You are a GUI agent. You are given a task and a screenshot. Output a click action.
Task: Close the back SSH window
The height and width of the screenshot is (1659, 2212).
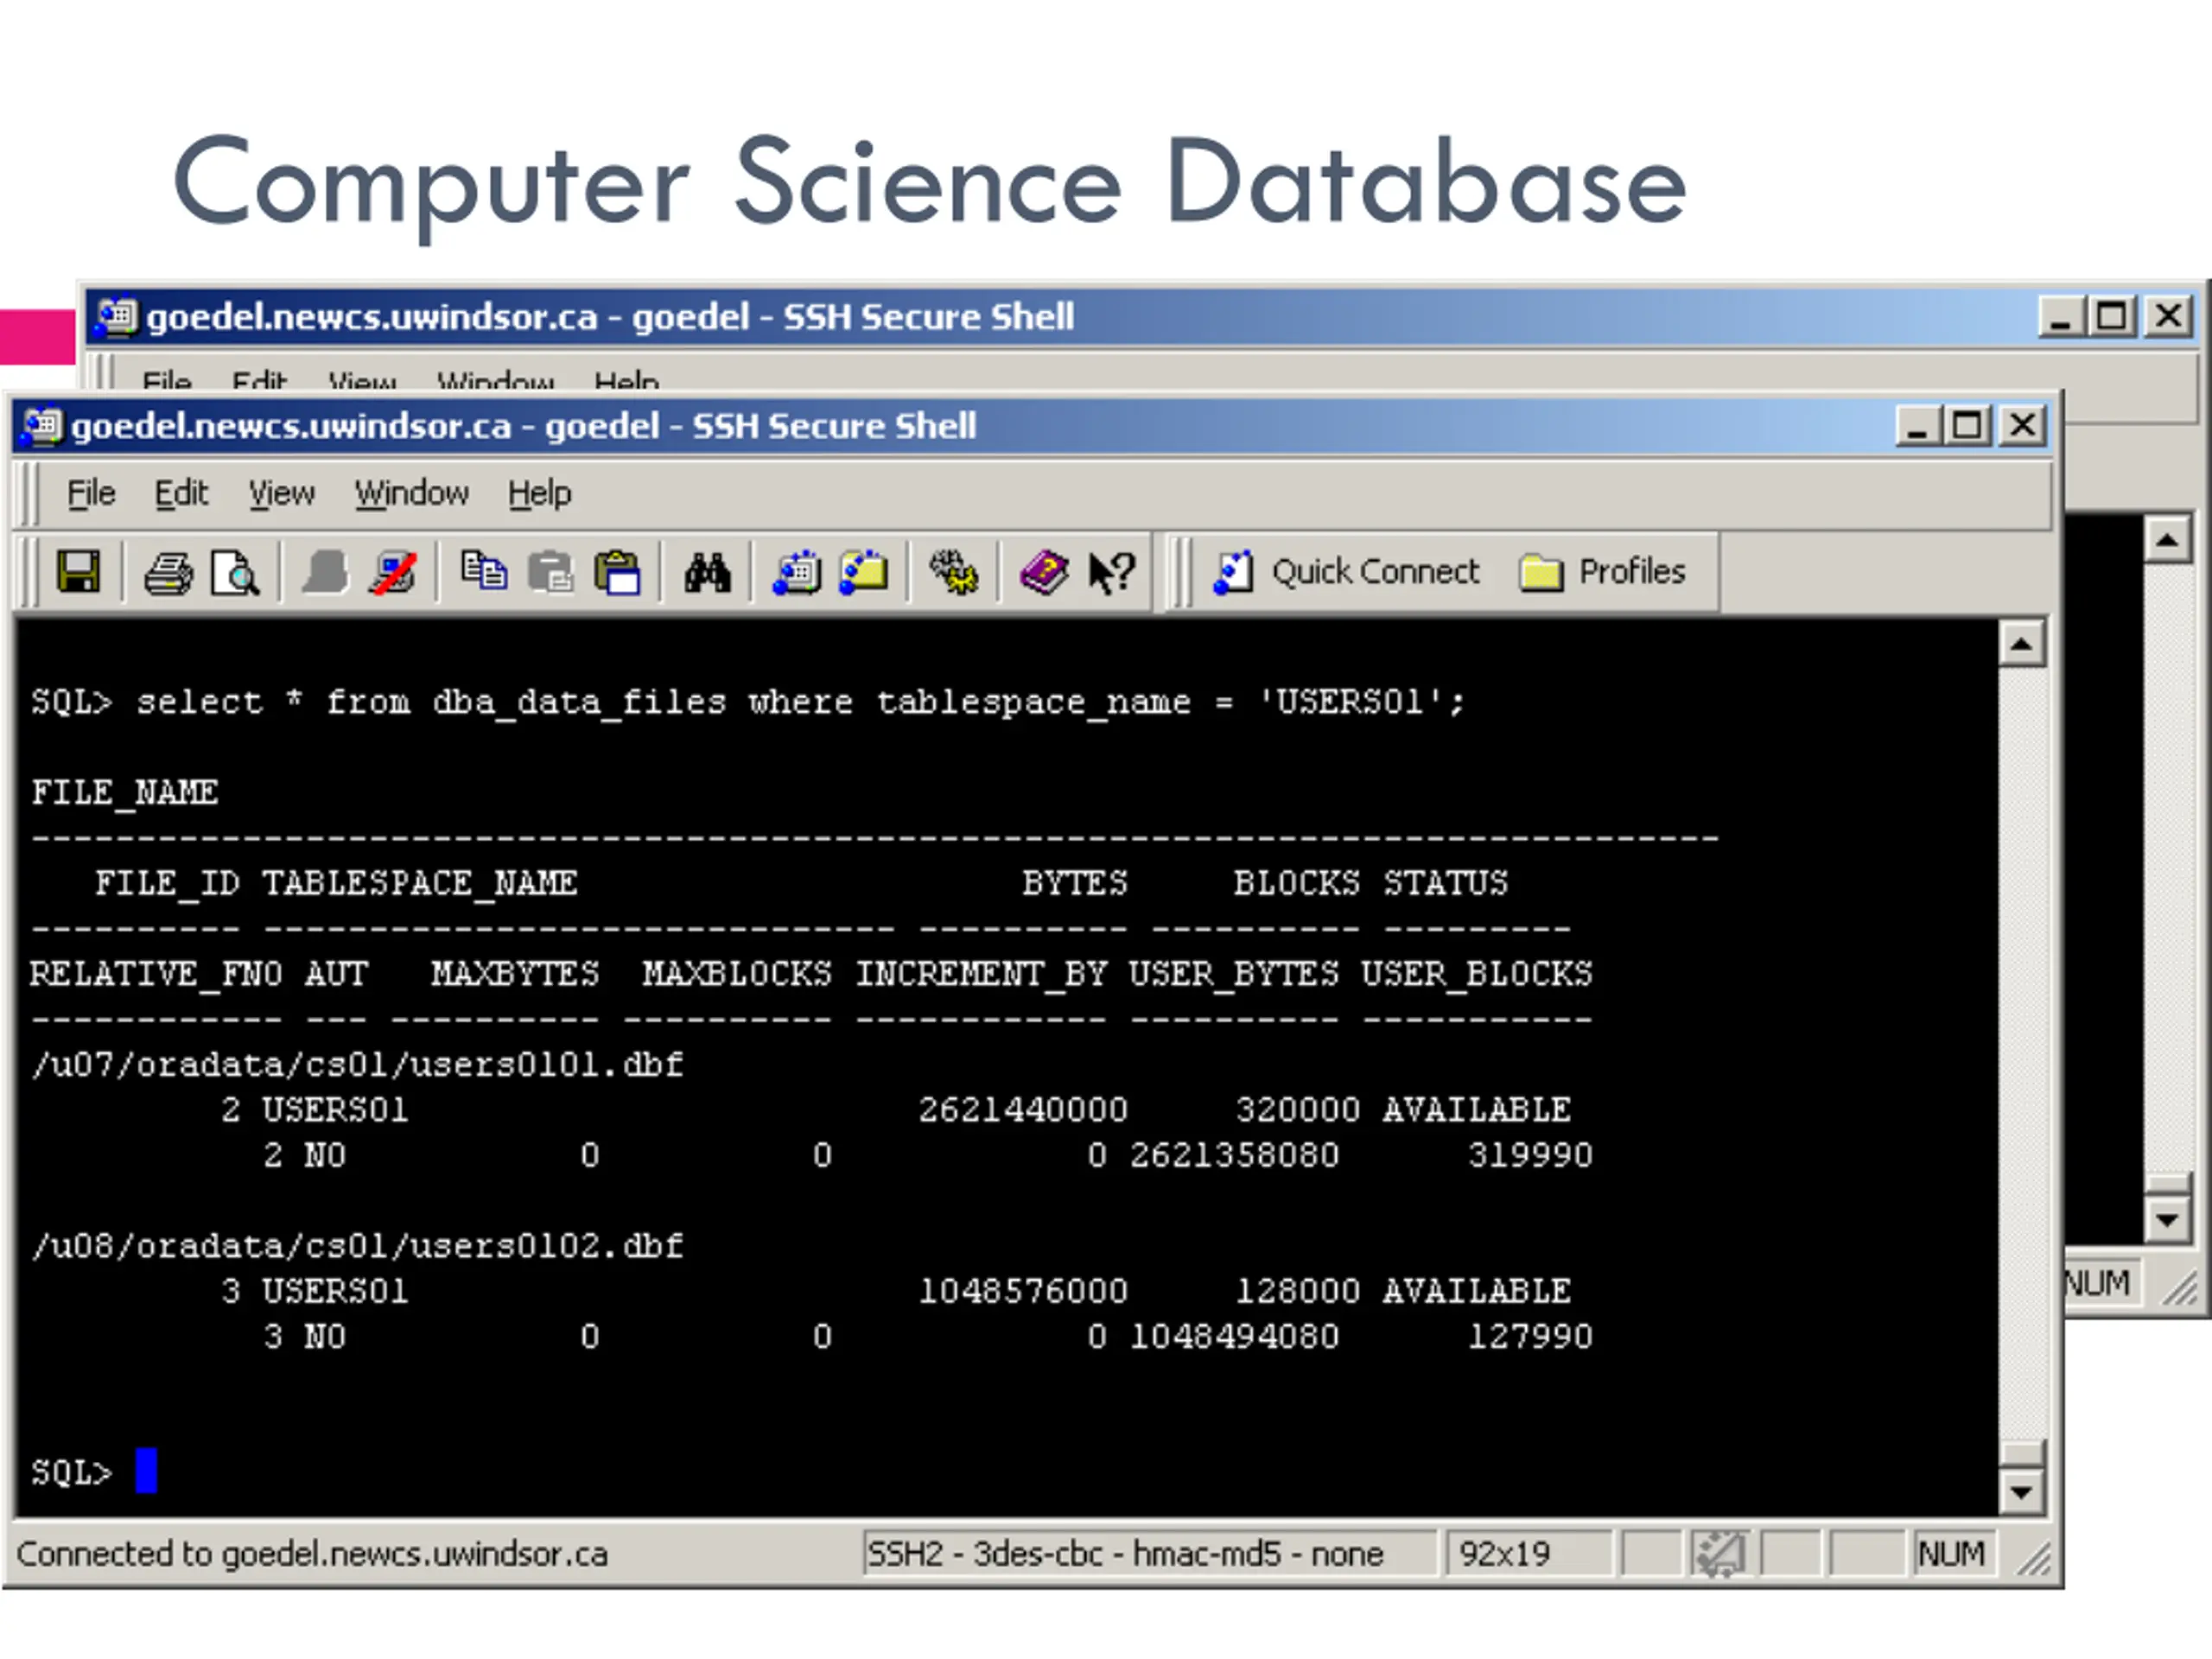2168,317
